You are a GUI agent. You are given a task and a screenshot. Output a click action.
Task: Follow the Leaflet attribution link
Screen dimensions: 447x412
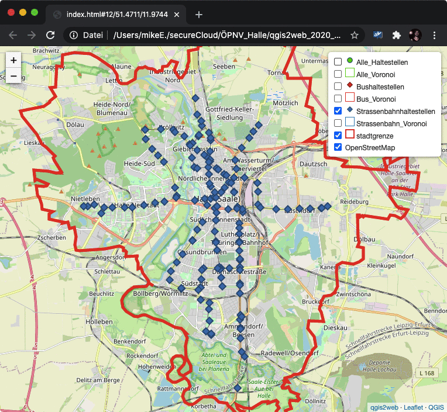[x=412, y=407]
